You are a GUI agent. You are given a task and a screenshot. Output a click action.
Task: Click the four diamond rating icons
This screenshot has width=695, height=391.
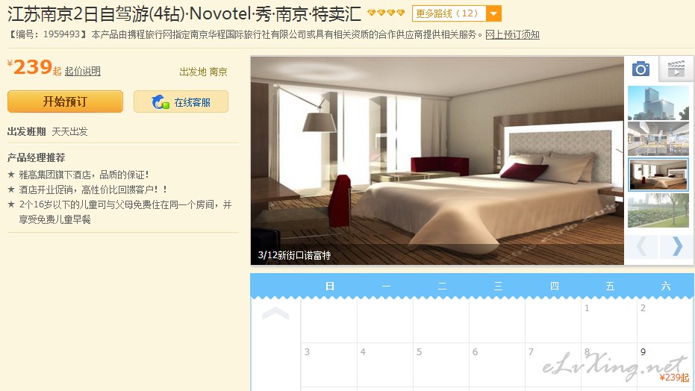386,13
